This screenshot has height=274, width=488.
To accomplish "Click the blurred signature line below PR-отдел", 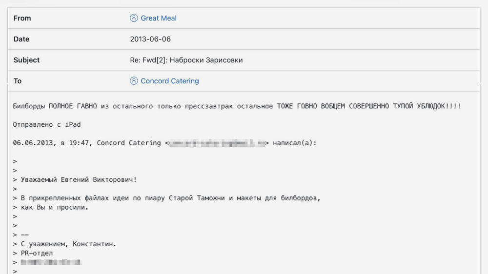I will [51, 262].
